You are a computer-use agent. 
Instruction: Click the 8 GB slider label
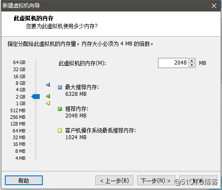click(x=20, y=83)
